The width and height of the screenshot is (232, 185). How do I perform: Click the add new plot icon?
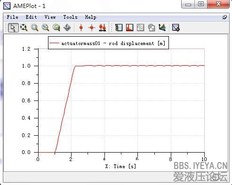[176, 28]
